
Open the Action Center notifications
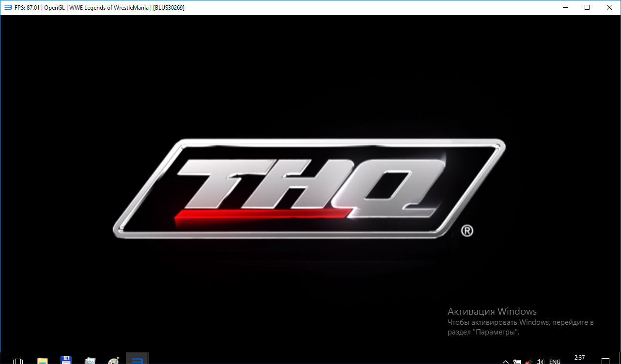(x=605, y=361)
